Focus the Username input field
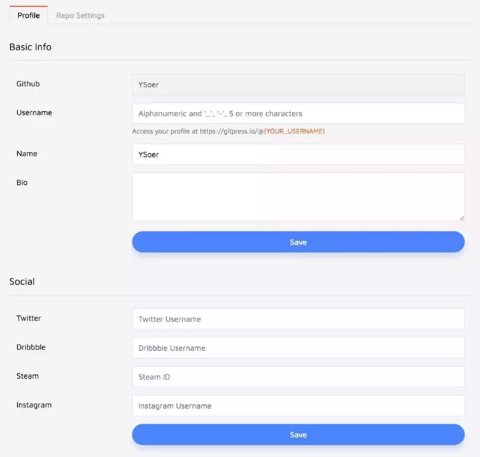Image resolution: width=480 pixels, height=457 pixels. click(298, 114)
